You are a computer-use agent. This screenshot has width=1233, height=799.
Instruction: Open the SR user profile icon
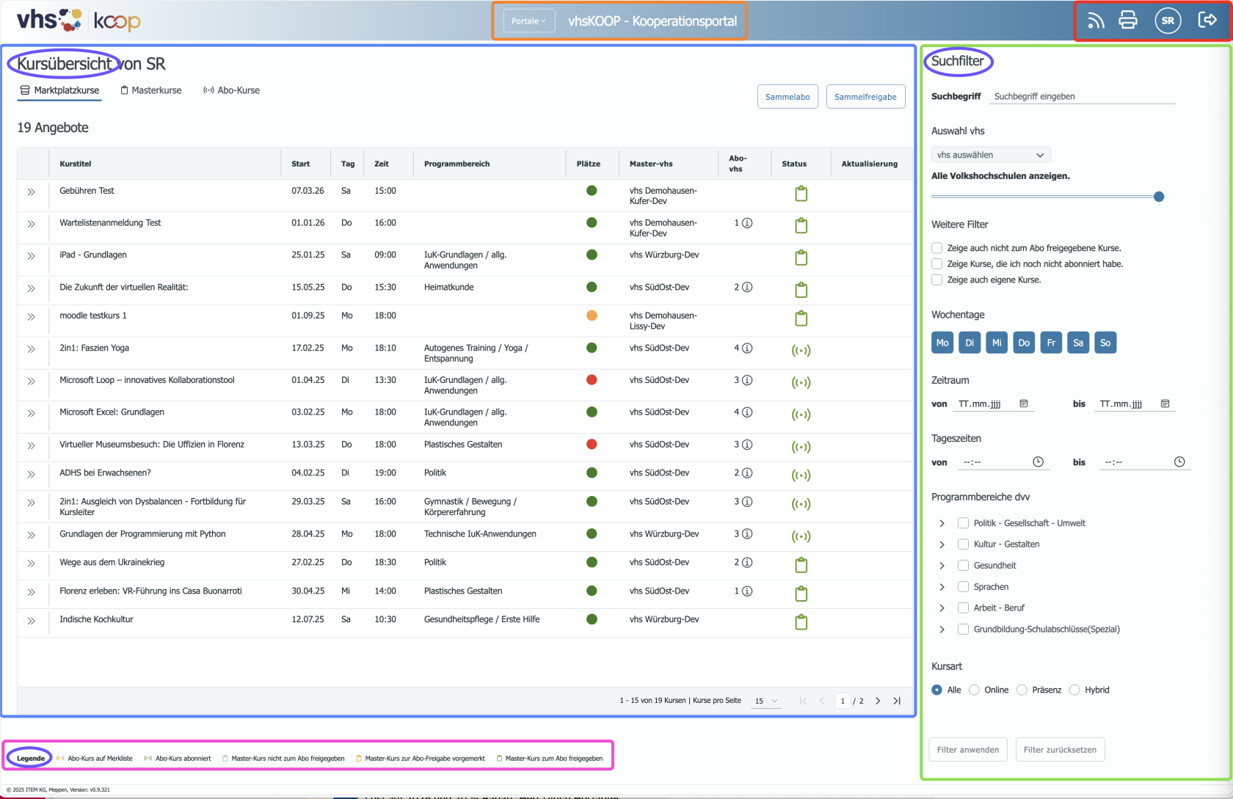click(x=1168, y=21)
